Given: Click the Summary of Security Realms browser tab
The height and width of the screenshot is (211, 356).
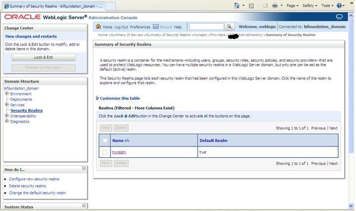Looking at the screenshot, I should (54, 6).
